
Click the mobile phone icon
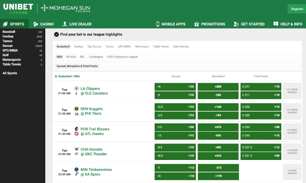pyautogui.click(x=158, y=24)
